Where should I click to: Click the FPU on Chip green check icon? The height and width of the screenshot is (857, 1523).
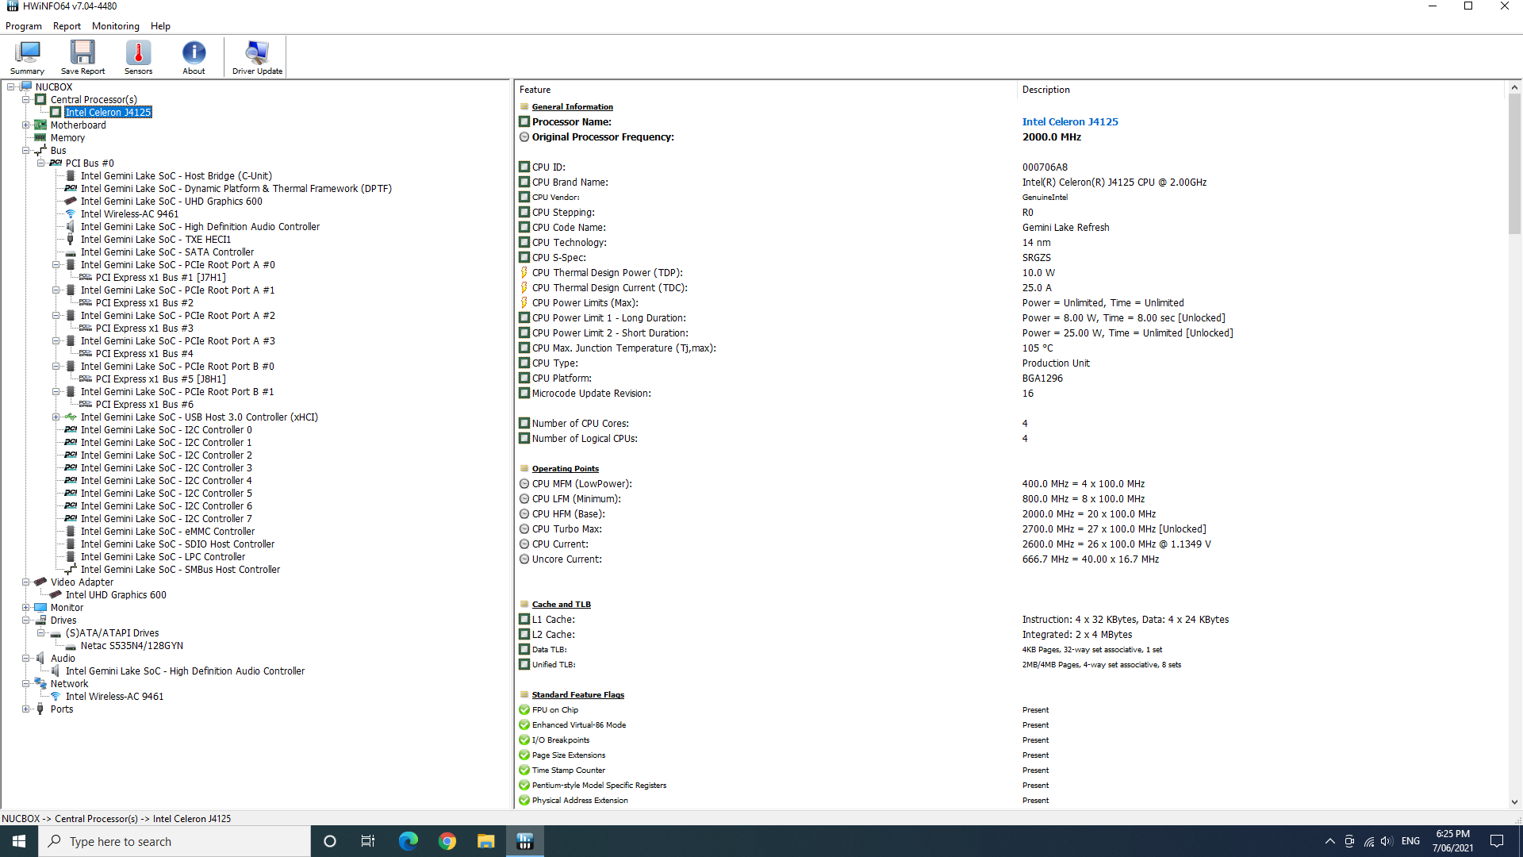[x=524, y=710]
